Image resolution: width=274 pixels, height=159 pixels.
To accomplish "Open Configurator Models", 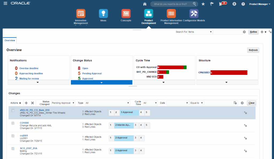I will pos(194,13).
